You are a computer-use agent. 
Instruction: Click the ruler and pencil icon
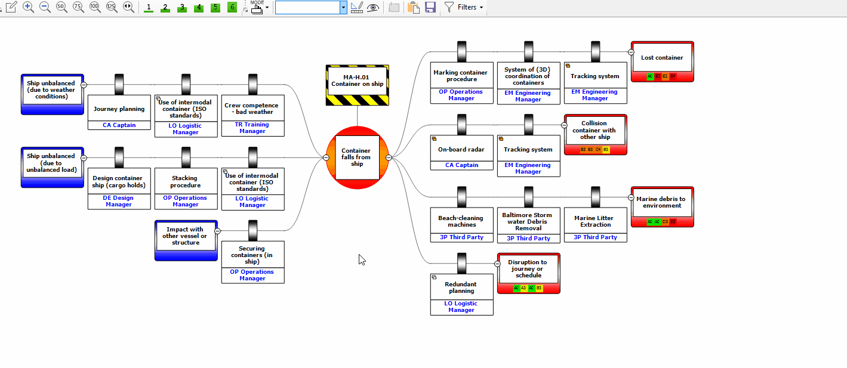coord(357,7)
